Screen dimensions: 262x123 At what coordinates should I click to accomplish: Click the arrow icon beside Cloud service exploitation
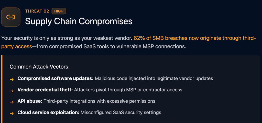pos(12,113)
